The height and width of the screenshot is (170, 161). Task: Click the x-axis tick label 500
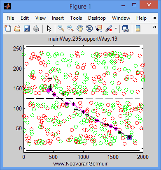click(54, 157)
